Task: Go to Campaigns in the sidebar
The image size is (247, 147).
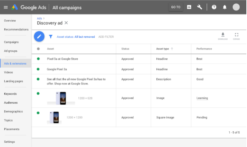Action: click(x=11, y=42)
